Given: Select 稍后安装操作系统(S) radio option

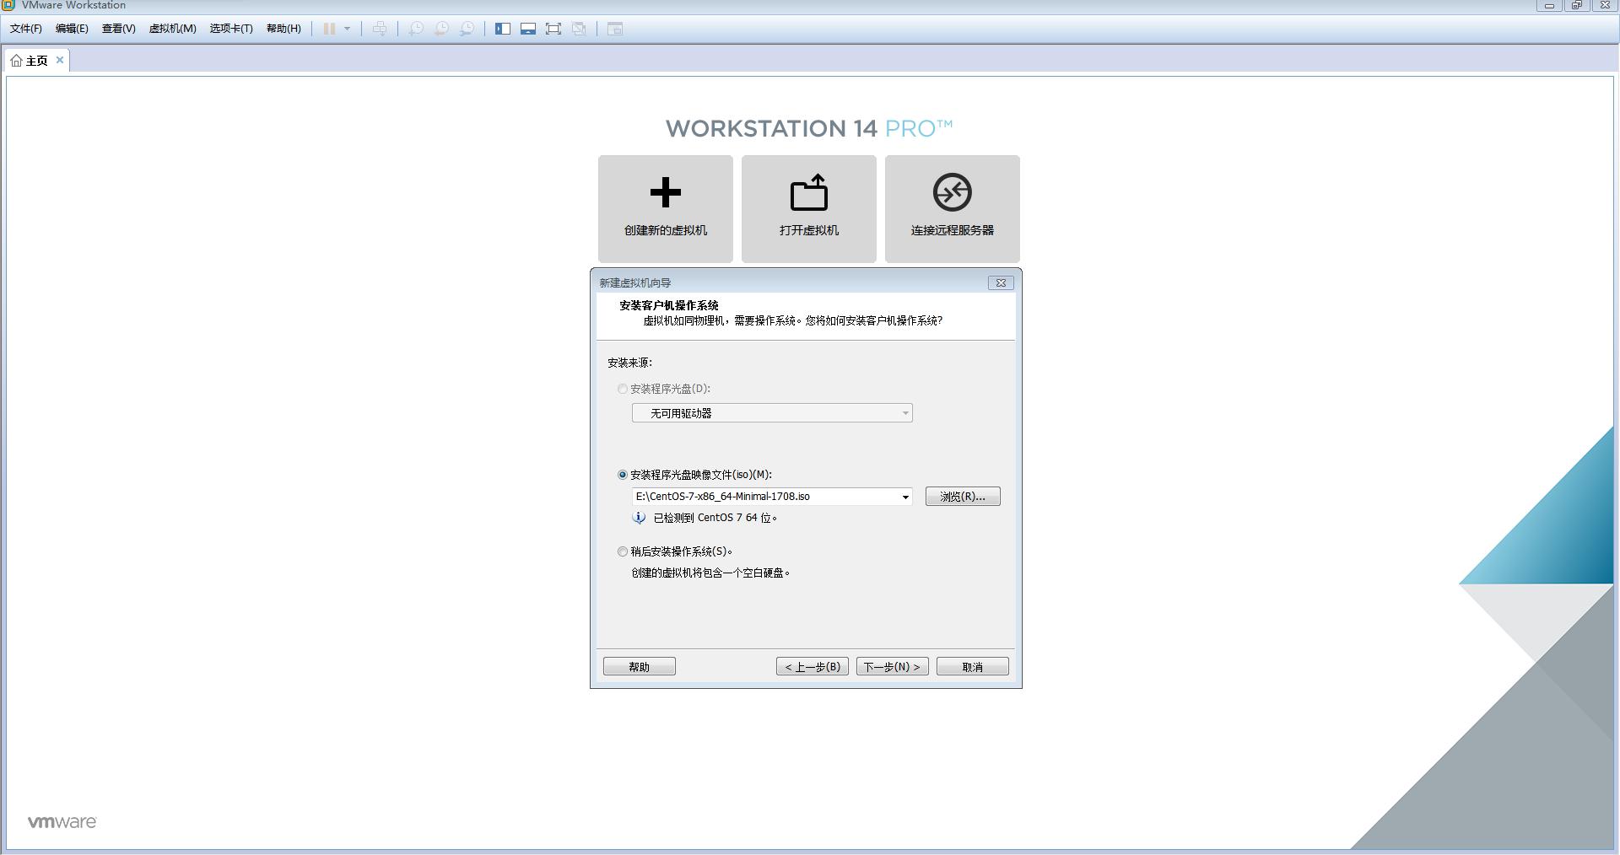Looking at the screenshot, I should (x=623, y=551).
